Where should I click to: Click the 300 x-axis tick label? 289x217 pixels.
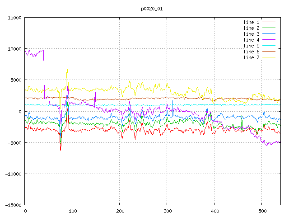click(167, 211)
